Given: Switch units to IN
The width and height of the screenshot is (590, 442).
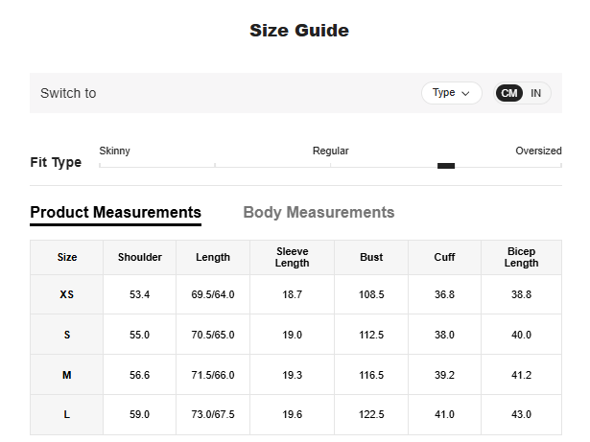Looking at the screenshot, I should [536, 93].
